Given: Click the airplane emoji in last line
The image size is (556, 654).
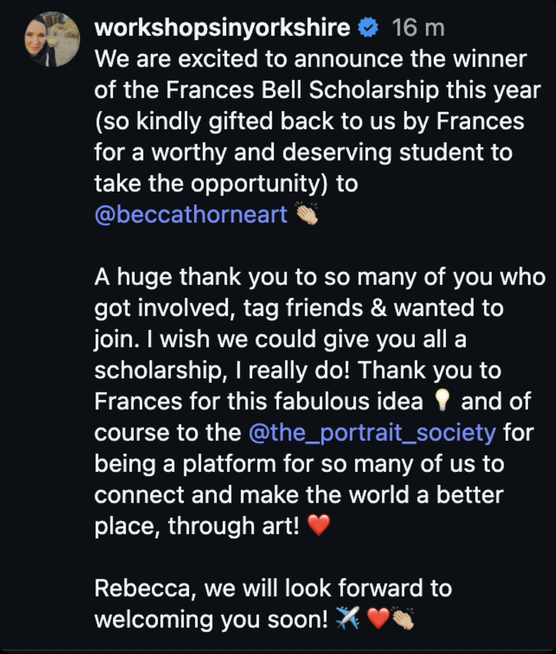Looking at the screenshot, I should (347, 619).
